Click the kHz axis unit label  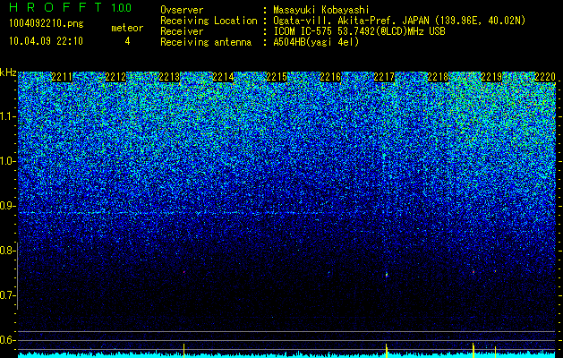point(8,72)
